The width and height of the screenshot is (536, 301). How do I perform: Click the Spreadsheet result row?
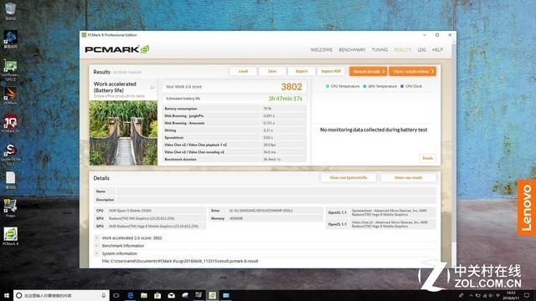[234, 137]
